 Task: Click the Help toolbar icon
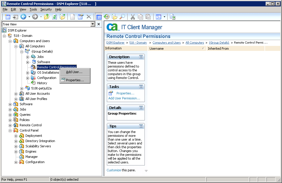(172, 17)
